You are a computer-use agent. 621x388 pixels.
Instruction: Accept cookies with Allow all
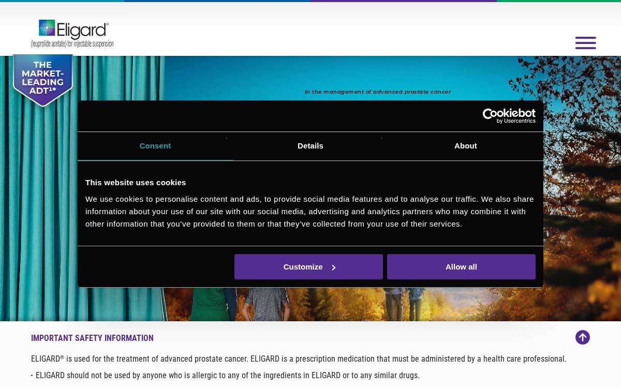pos(461,267)
